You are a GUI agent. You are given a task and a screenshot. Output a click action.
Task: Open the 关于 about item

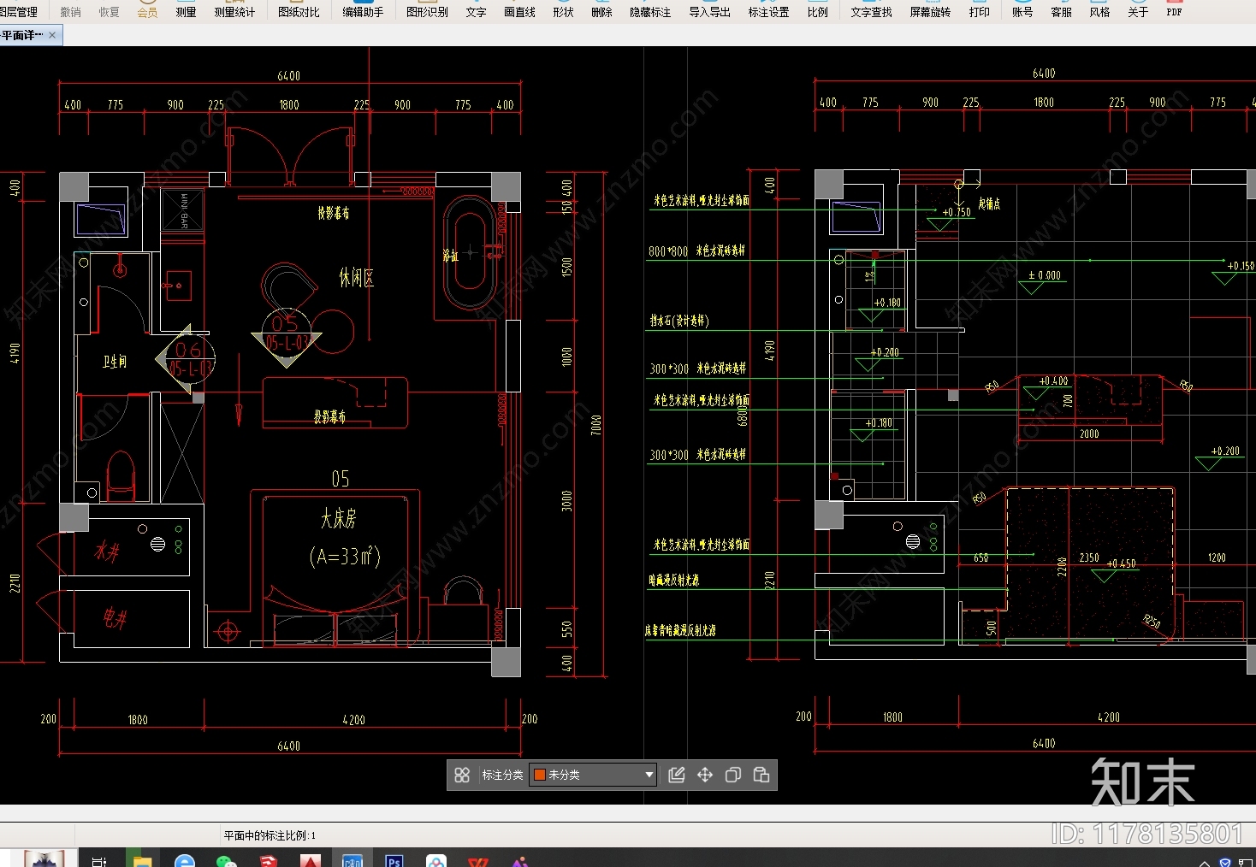tap(1138, 12)
